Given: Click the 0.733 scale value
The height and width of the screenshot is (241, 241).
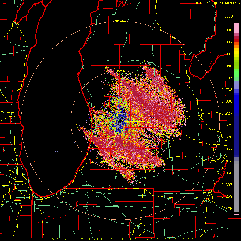Looking at the screenshot, I should click(227, 90).
